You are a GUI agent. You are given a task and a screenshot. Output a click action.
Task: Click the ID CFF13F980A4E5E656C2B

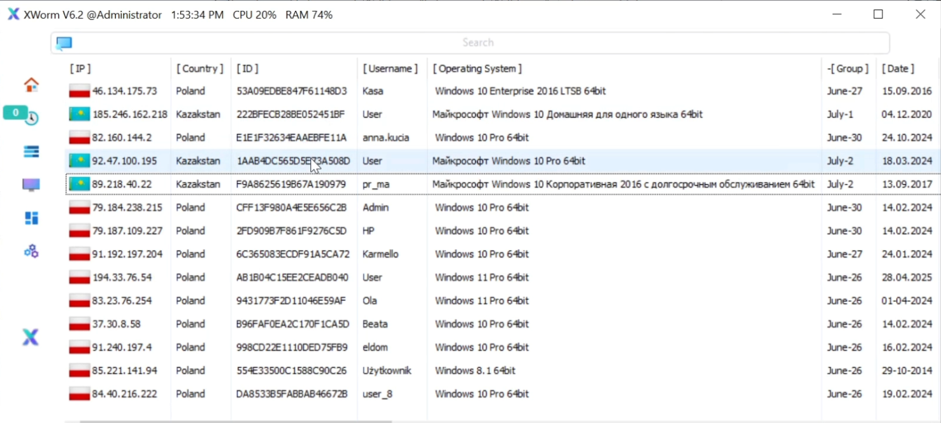click(x=292, y=208)
